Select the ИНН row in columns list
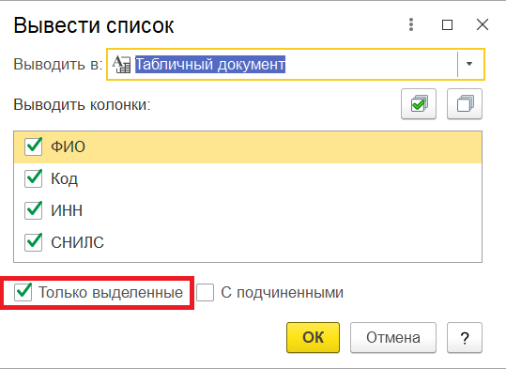Image resolution: width=506 pixels, height=369 pixels. (248, 210)
